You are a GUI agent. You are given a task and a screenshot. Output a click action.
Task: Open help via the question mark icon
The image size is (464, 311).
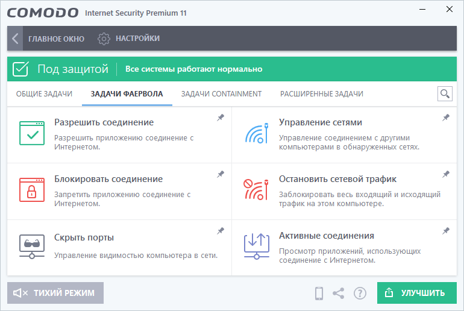[360, 294]
